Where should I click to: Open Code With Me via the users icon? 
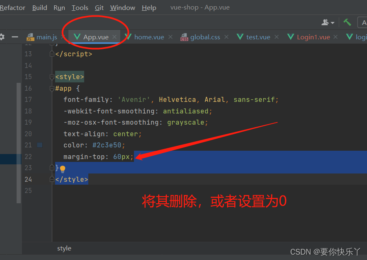pyautogui.click(x=326, y=22)
